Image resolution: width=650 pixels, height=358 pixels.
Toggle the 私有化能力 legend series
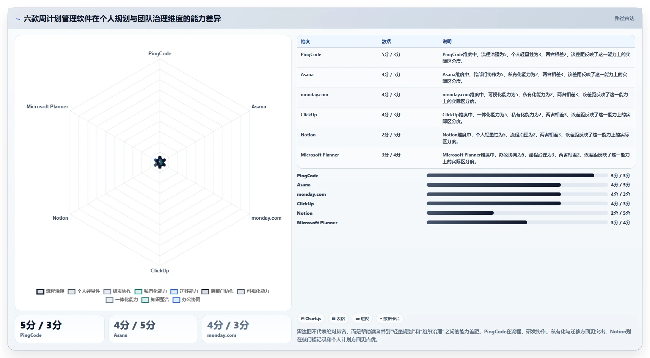pos(151,291)
